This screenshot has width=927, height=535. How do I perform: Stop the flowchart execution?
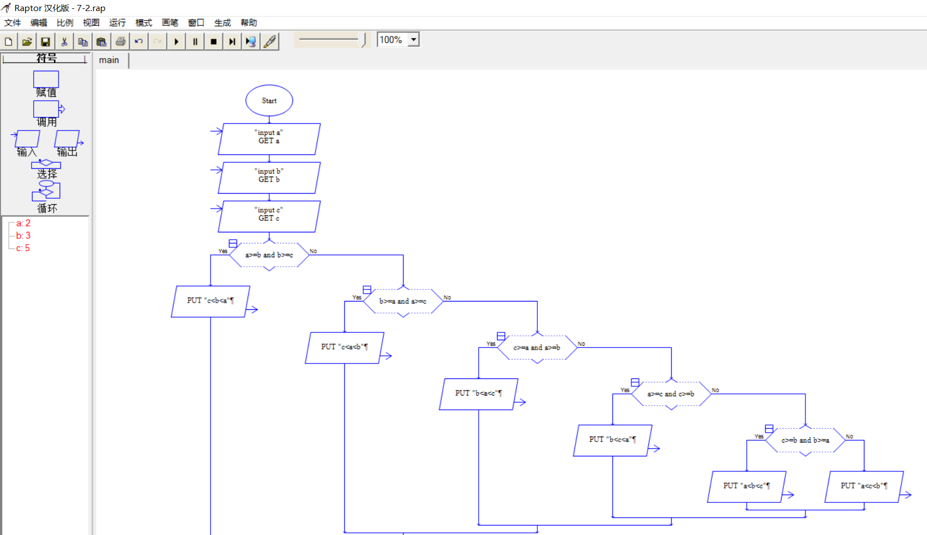coord(214,41)
